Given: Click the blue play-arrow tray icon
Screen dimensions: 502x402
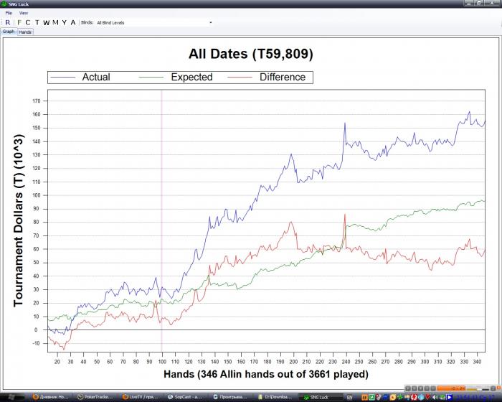Looking at the screenshot, I should pos(450,397).
